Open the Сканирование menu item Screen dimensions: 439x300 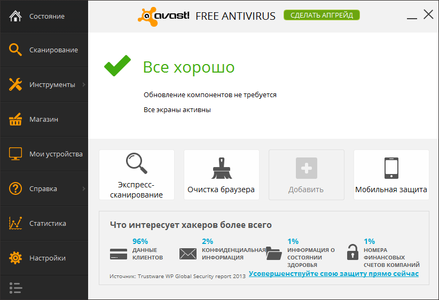click(44, 50)
